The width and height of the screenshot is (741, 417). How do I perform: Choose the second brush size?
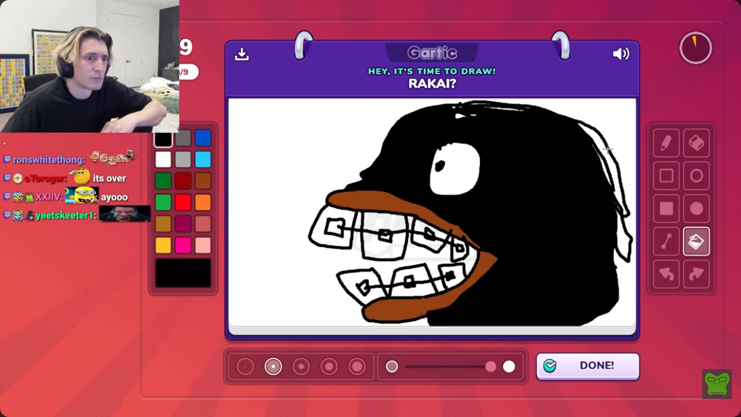click(x=273, y=367)
